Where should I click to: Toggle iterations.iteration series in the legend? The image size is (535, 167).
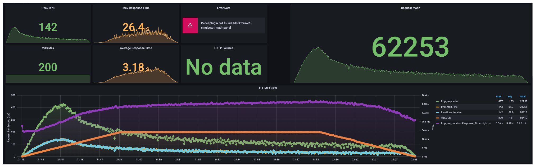tap(451, 112)
